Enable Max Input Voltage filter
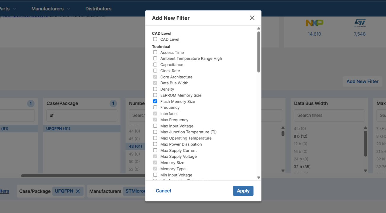Image resolution: width=386 pixels, height=213 pixels. point(155,126)
